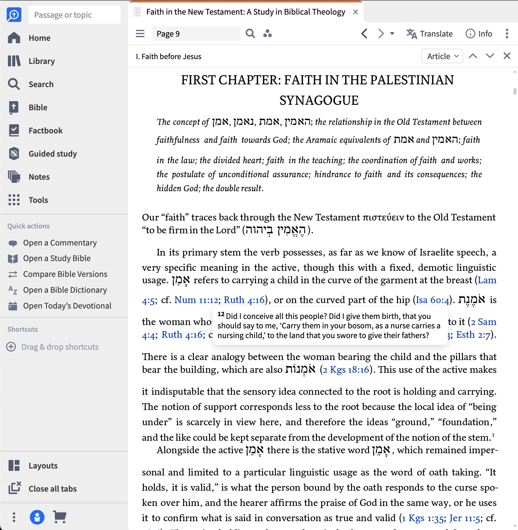Image resolution: width=518 pixels, height=530 pixels.
Task: Select the Faith in the New Testament tab
Action: coord(246,12)
